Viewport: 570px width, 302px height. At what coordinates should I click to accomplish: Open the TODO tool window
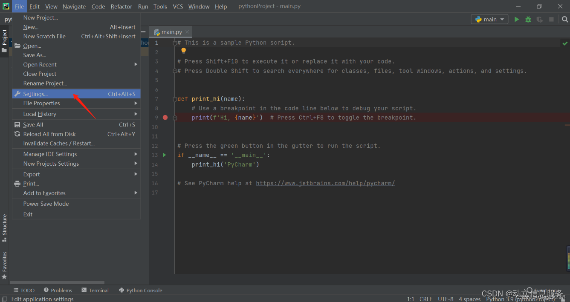click(x=24, y=290)
